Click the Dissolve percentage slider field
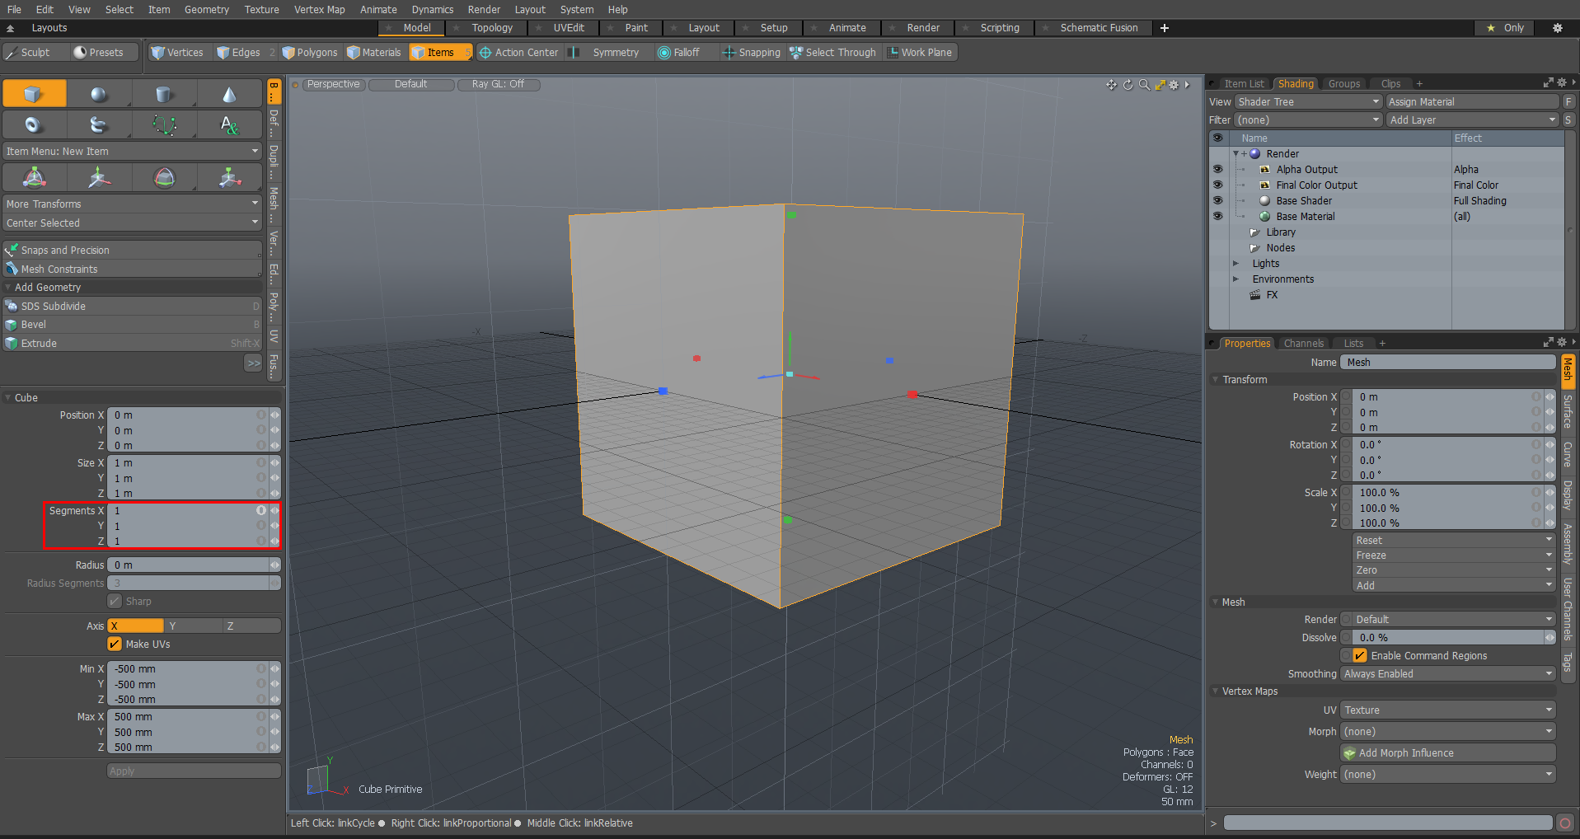The image size is (1580, 839). pos(1448,638)
